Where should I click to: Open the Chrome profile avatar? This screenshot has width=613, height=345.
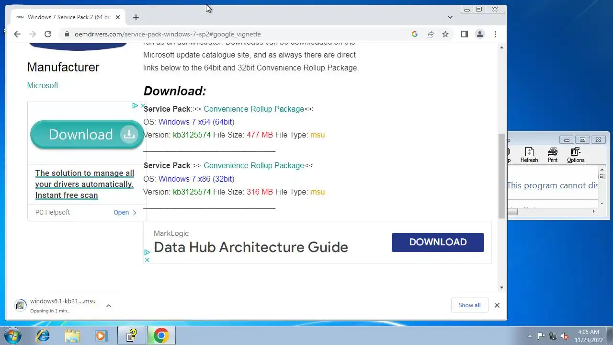479,34
